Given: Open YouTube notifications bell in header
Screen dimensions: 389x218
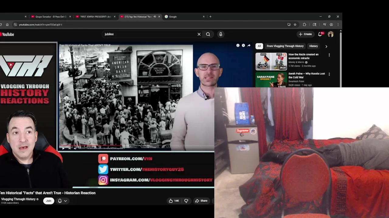Looking at the screenshot, I should coord(320,34).
